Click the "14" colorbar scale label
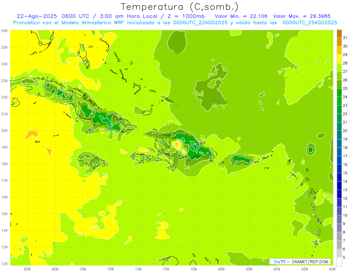The height and width of the screenshot is (273, 353). click(x=345, y=181)
